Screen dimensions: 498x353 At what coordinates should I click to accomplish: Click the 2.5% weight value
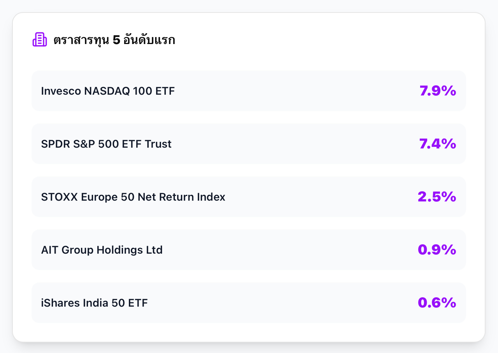[x=437, y=197]
